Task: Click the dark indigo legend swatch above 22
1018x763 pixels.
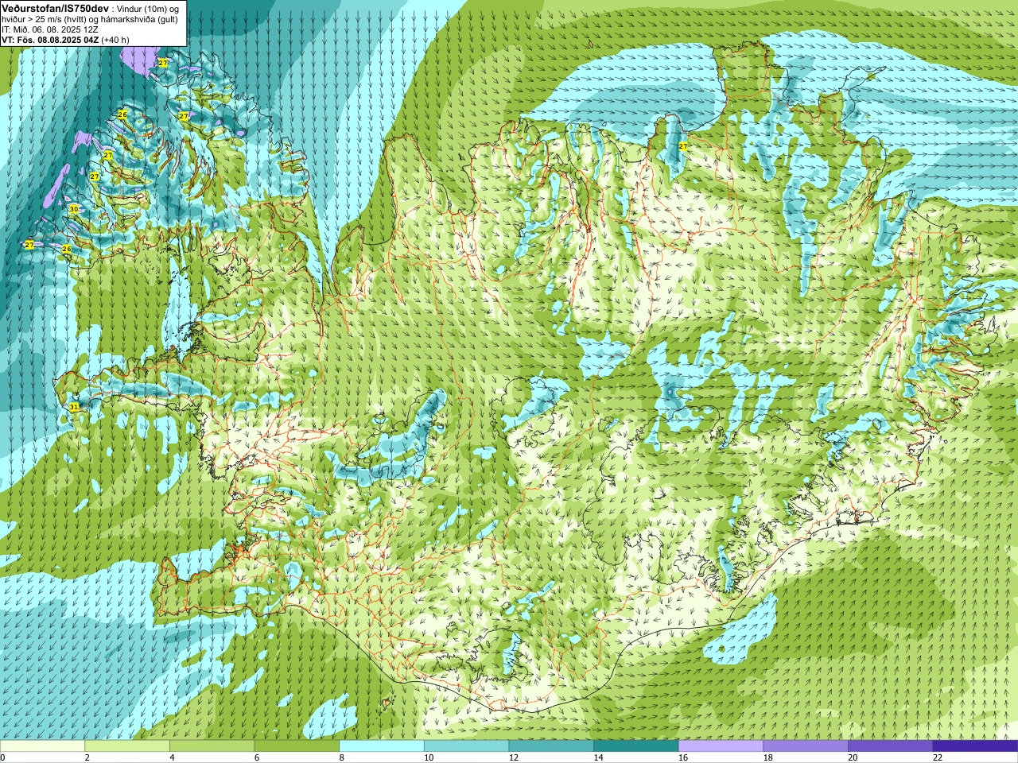Action: coord(976,746)
